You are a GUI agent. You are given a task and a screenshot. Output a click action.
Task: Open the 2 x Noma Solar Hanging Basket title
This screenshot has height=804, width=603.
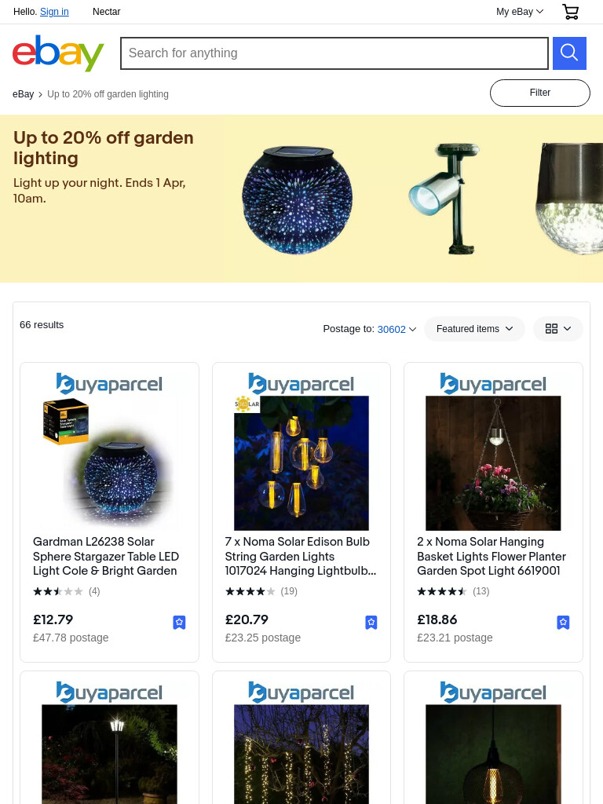coord(492,557)
